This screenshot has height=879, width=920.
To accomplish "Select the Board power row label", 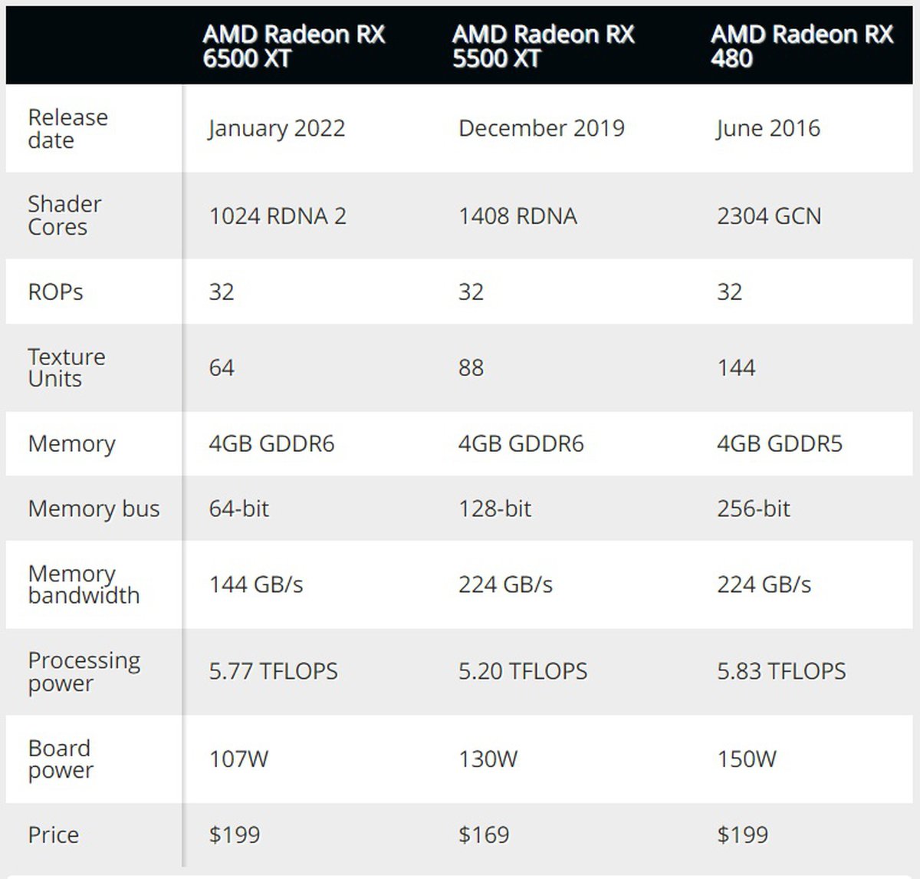I will point(61,759).
